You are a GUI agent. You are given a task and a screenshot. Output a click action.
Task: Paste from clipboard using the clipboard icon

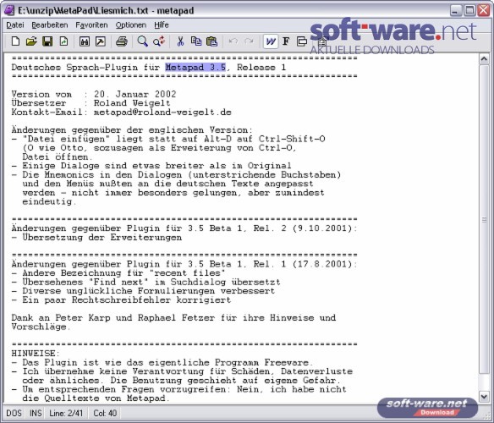[212, 41]
